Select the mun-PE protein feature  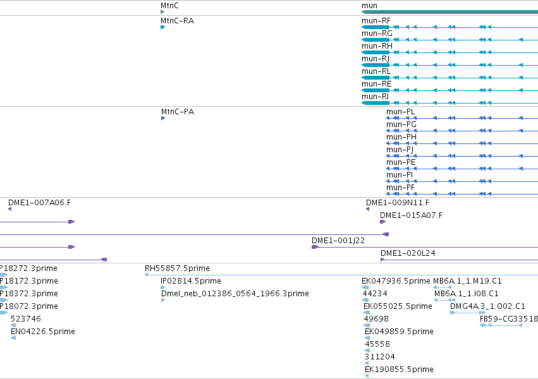click(462, 169)
